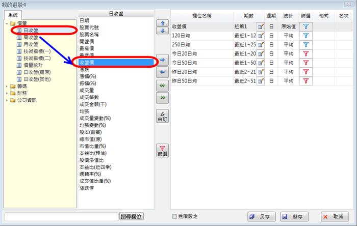The height and width of the screenshot is (226, 357).
Task: Edit period for 收盤價 row
Action: [x=261, y=26]
